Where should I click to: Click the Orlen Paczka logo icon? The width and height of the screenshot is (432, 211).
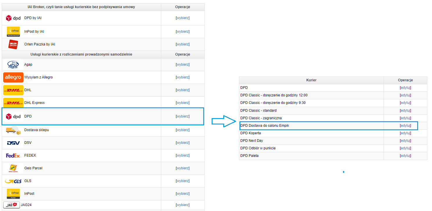(13, 45)
